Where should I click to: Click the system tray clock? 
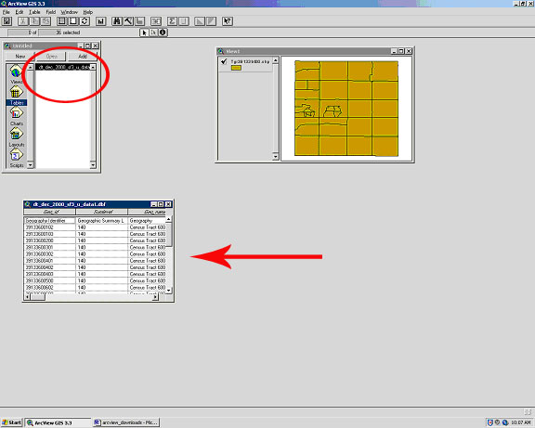pyautogui.click(x=521, y=422)
